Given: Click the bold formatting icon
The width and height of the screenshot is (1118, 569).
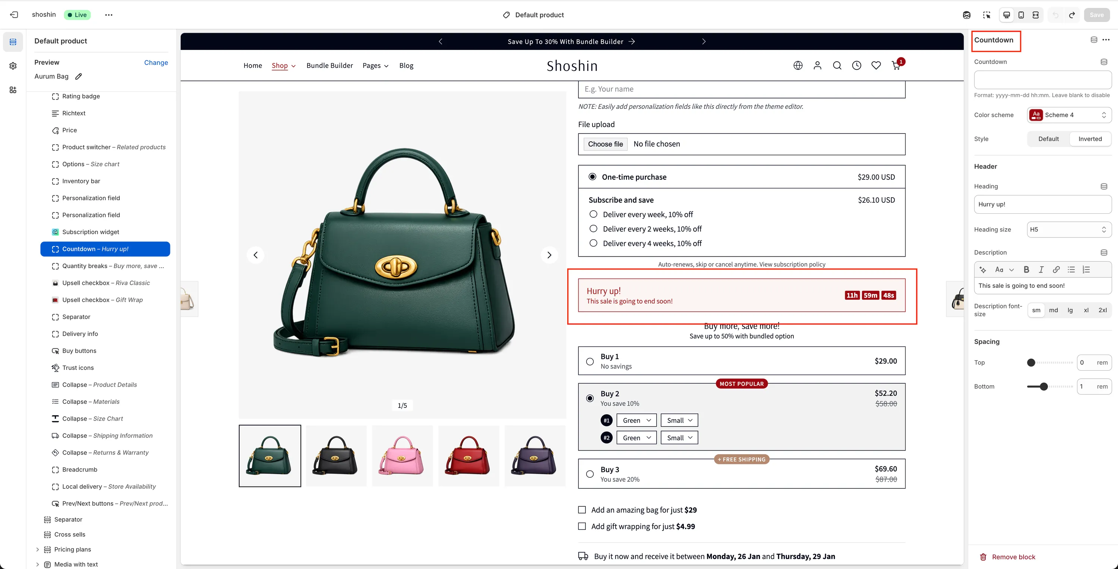Looking at the screenshot, I should (x=1026, y=270).
